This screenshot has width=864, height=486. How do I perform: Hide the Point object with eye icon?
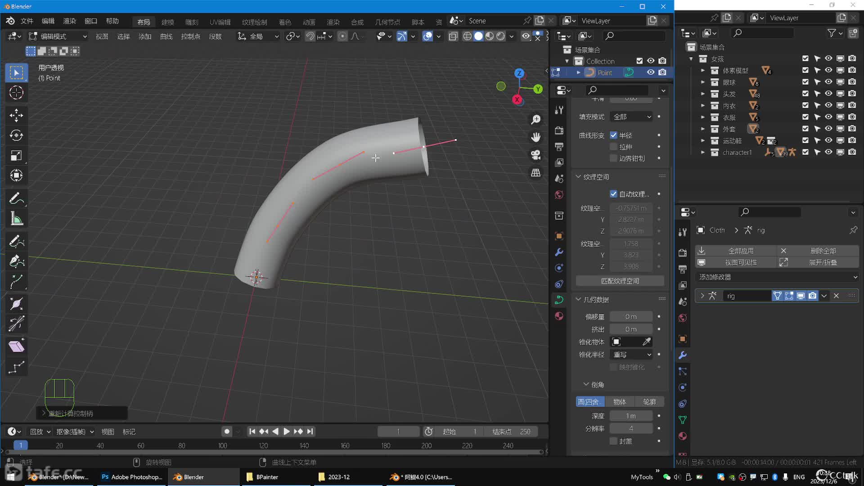pos(651,72)
